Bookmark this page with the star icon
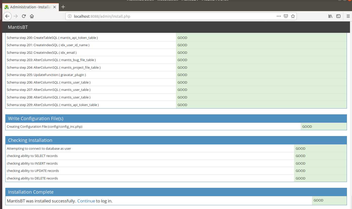This screenshot has height=209, width=352. (293, 16)
